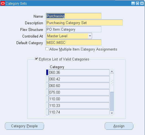Select the 110.33 category row
This screenshot has width=145, height=135.
pyautogui.click(x=79, y=105)
